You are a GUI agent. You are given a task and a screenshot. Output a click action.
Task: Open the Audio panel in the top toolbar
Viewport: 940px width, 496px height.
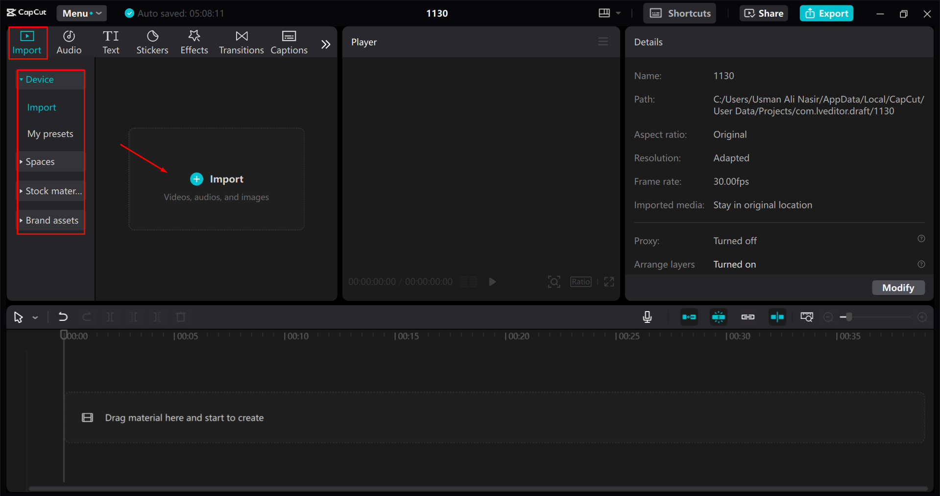(x=69, y=42)
